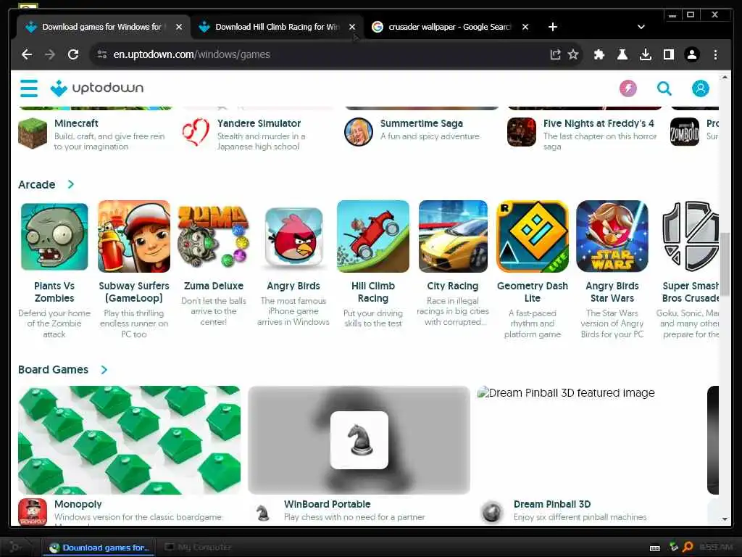Open the WinBoard Portable chess knight image
Viewport: 742px width, 557px height.
pos(359,440)
